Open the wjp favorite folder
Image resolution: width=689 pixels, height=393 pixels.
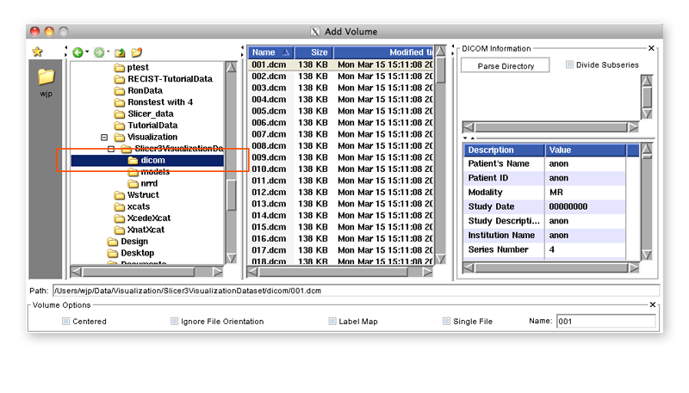[46, 79]
